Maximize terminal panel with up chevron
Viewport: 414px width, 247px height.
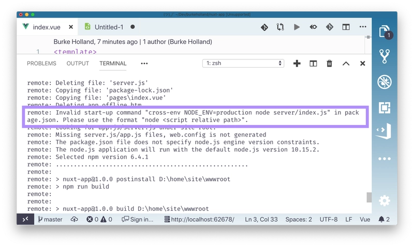point(346,64)
